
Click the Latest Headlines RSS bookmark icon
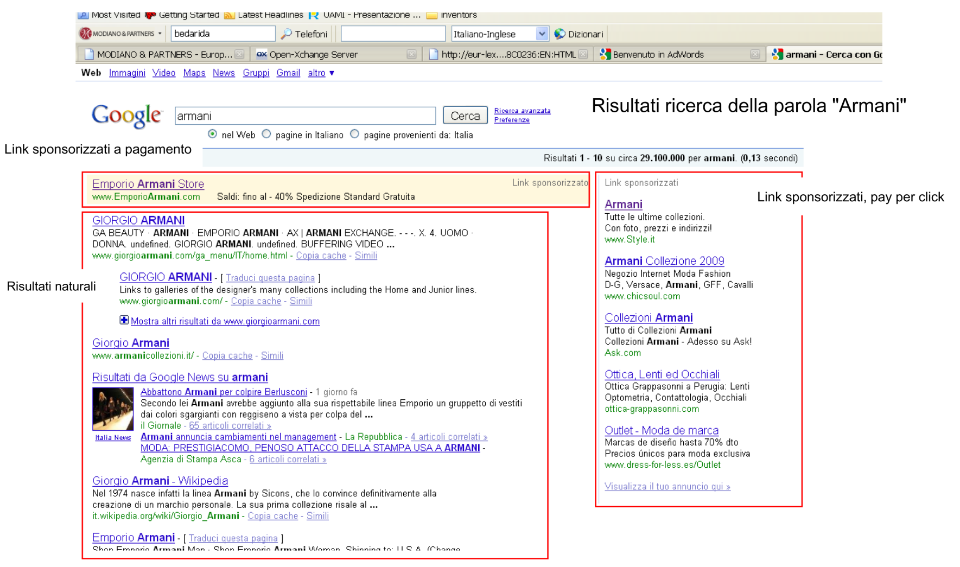coord(230,15)
